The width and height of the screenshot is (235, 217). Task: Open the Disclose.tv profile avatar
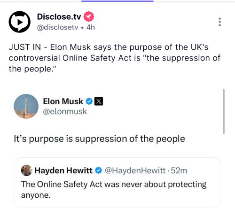pos(19,22)
